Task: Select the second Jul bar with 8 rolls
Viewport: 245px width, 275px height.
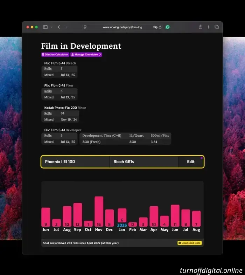Action: pos(186,218)
